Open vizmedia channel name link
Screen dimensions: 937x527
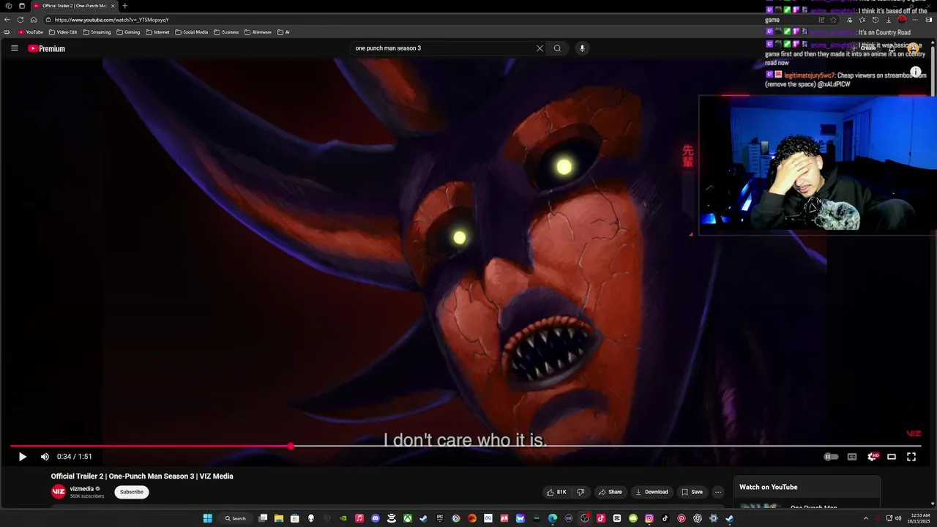pyautogui.click(x=82, y=489)
